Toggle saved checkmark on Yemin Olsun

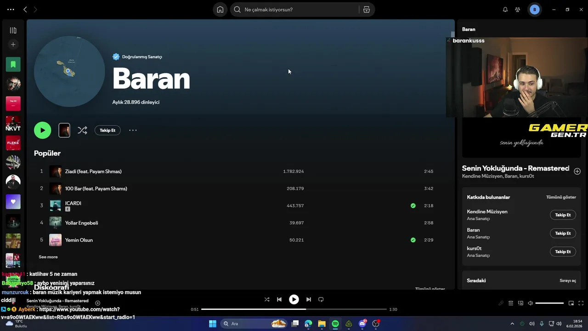click(x=413, y=240)
